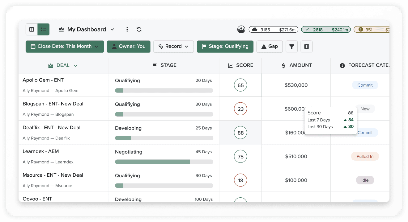Open the DEAL column sort menu

coord(63,65)
